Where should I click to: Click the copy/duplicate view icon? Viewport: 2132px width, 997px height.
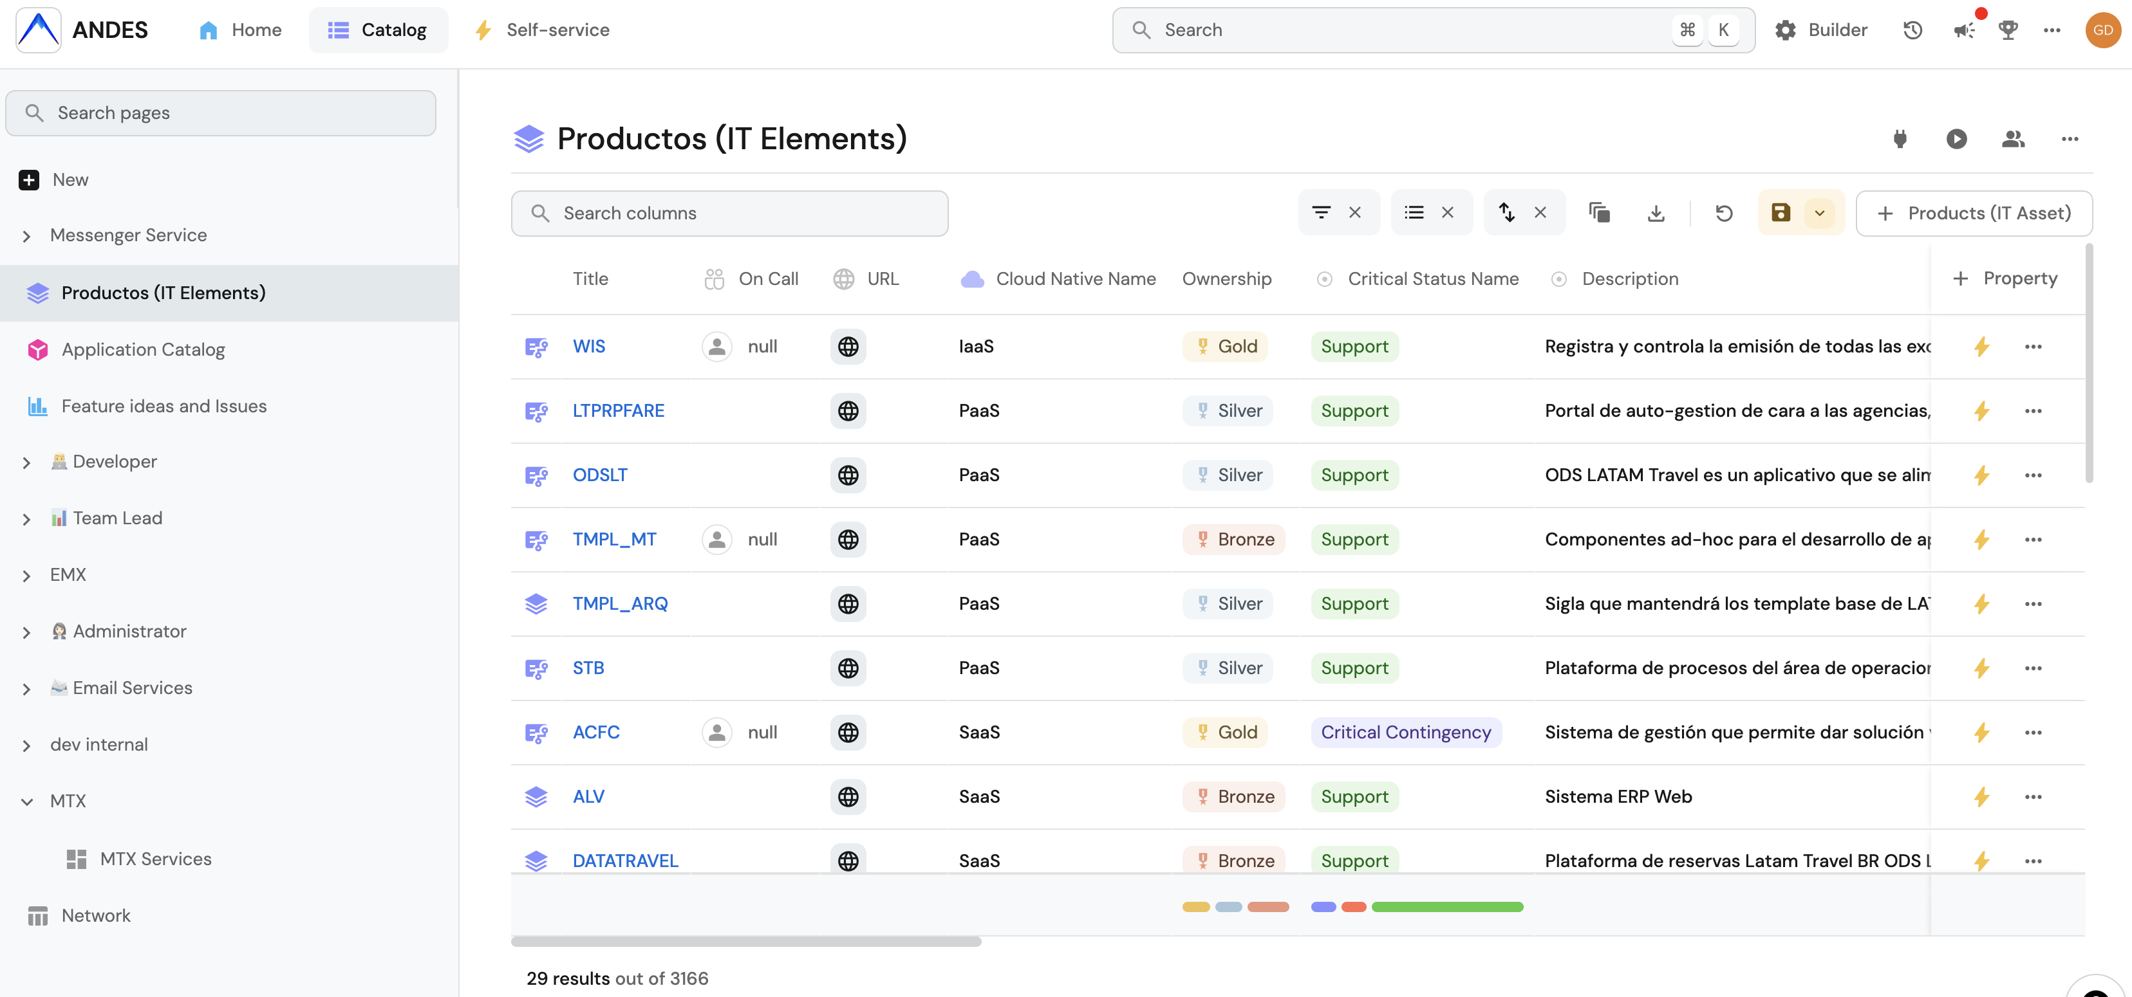coord(1599,214)
